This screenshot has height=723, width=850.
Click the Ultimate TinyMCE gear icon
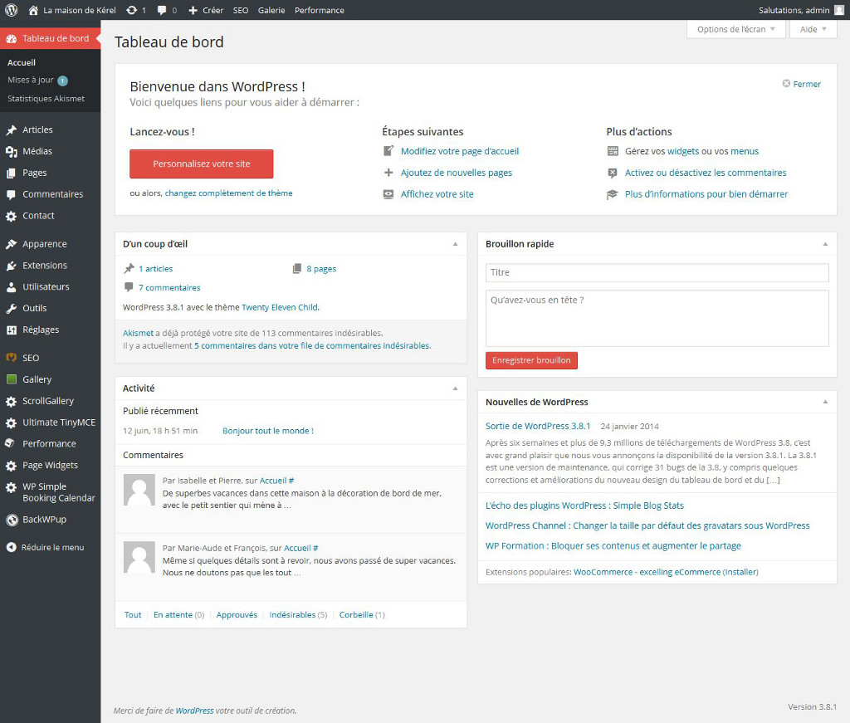(12, 423)
